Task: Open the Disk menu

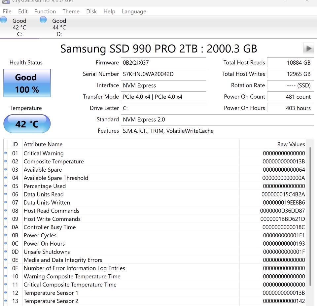Action: point(91,11)
